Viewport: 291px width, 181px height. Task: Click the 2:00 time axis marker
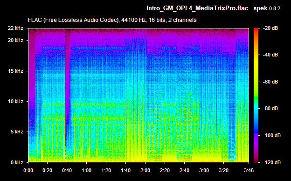coord(145,170)
